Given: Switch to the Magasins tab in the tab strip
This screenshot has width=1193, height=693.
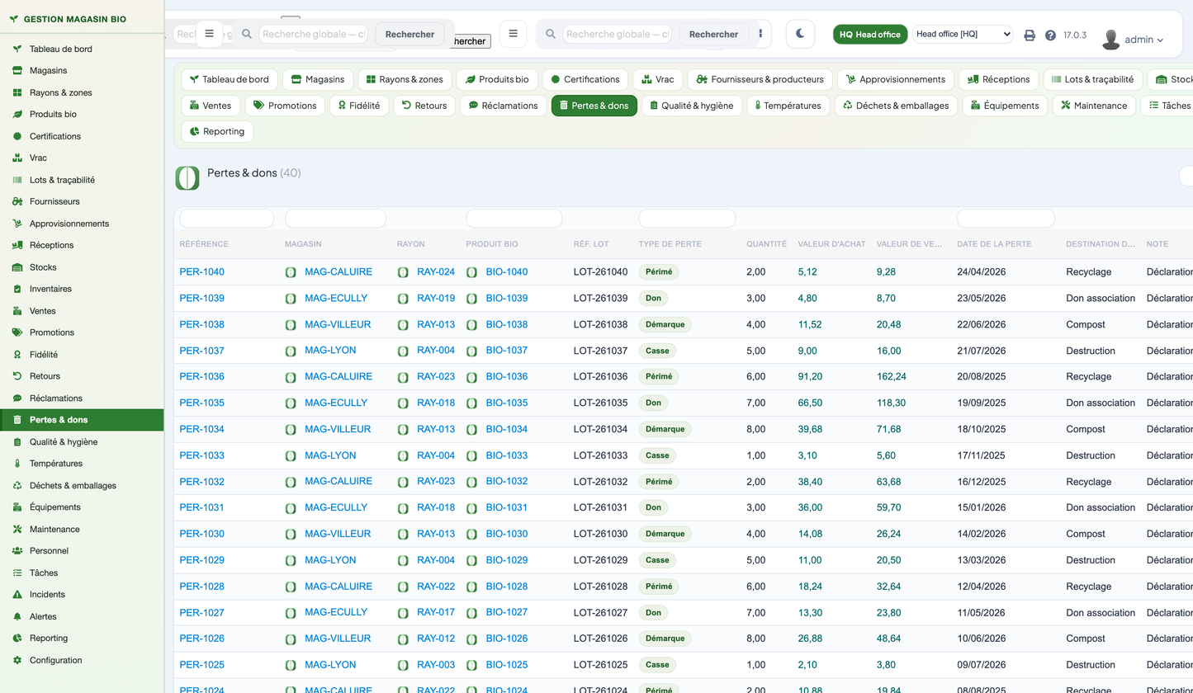Looking at the screenshot, I should point(318,80).
